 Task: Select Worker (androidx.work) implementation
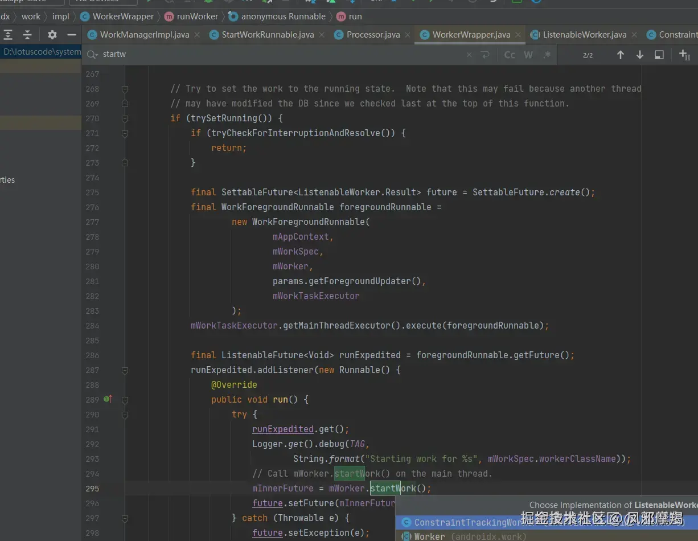[x=430, y=536]
